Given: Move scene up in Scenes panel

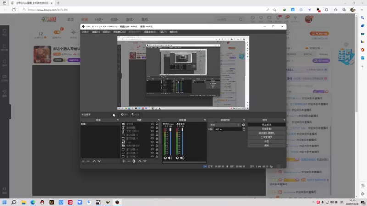Looking at the screenshot, I should [x=94, y=161].
